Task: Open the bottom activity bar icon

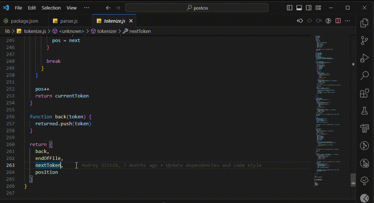Action: 364,198
